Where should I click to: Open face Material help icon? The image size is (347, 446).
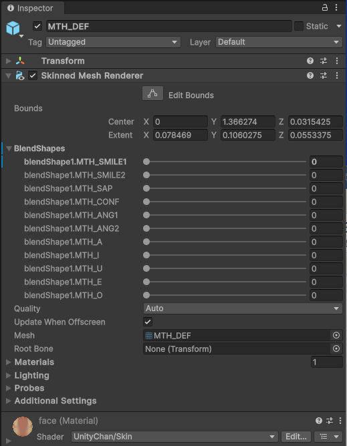tap(319, 421)
